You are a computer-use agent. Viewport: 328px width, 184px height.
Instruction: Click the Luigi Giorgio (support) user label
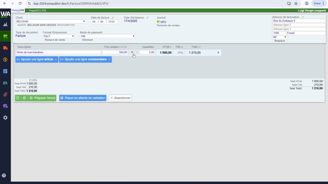click(312, 10)
